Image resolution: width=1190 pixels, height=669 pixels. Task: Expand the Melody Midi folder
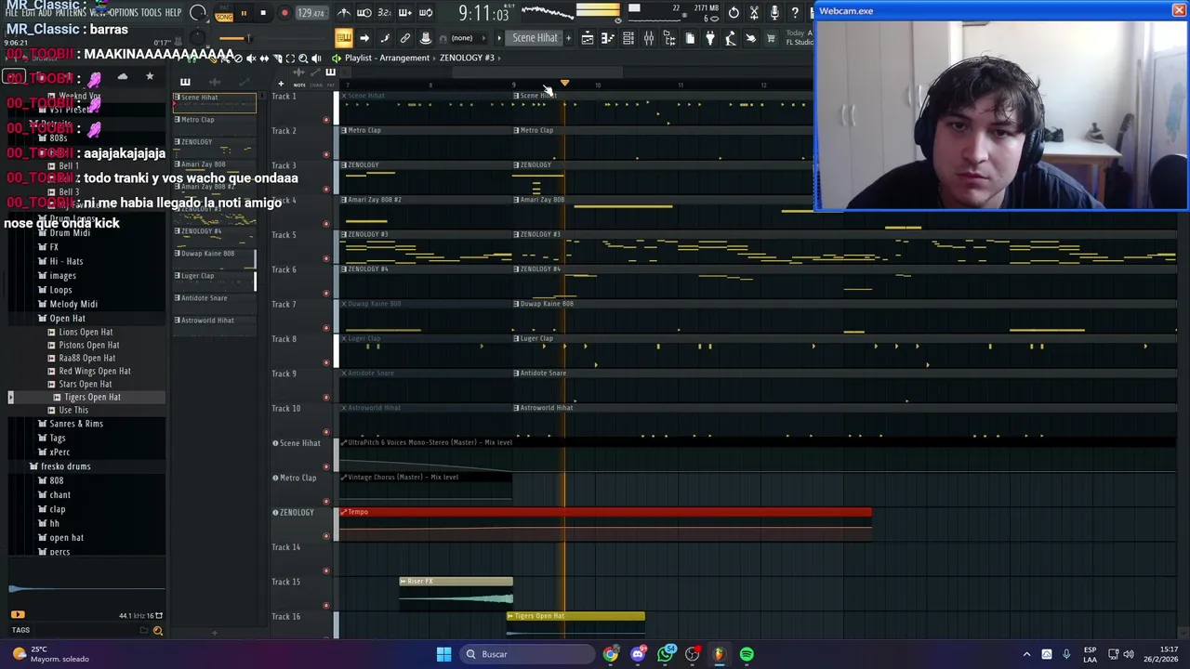(73, 304)
